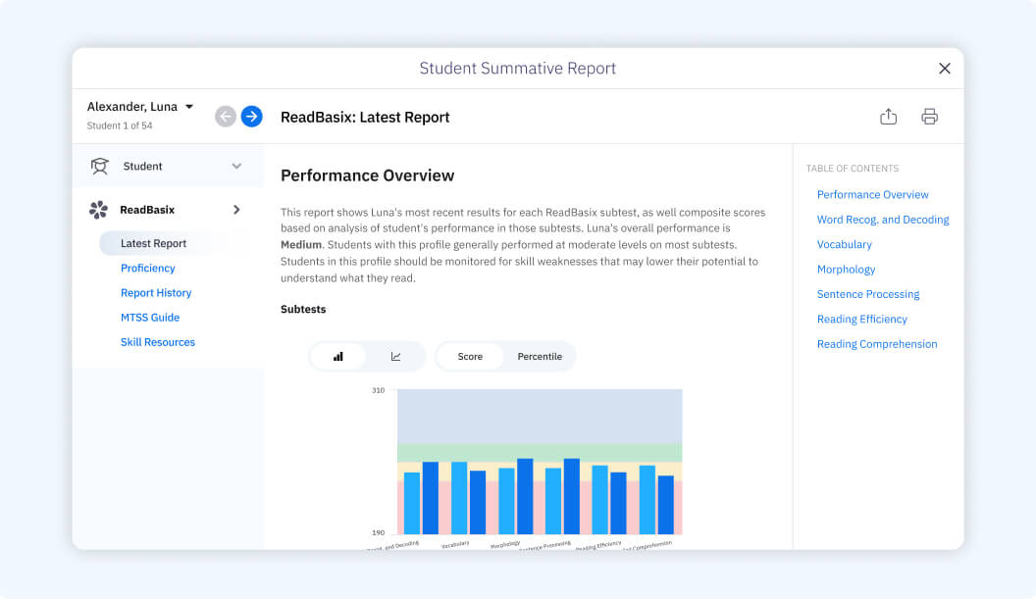Toggle the ReadBasix section chevron
Screen dimensions: 1036x599
click(236, 210)
